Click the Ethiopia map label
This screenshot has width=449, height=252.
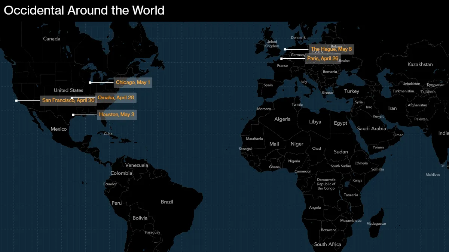click(361, 163)
